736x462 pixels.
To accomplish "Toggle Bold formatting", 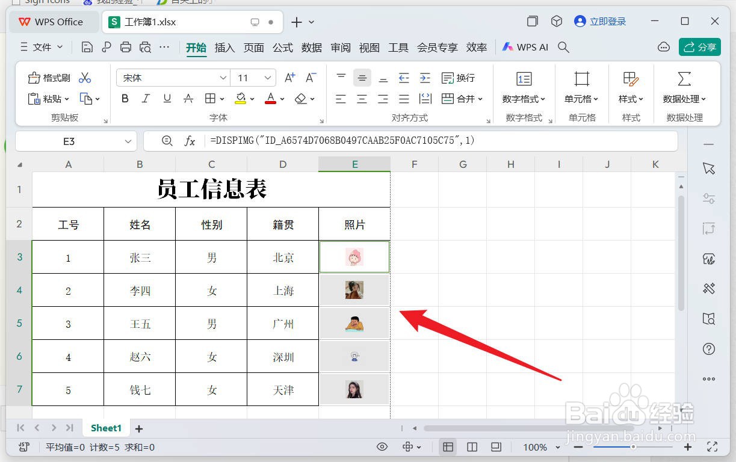I will coord(125,99).
